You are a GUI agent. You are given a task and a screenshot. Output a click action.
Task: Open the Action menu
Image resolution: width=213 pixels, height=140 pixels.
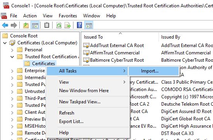[30, 16]
